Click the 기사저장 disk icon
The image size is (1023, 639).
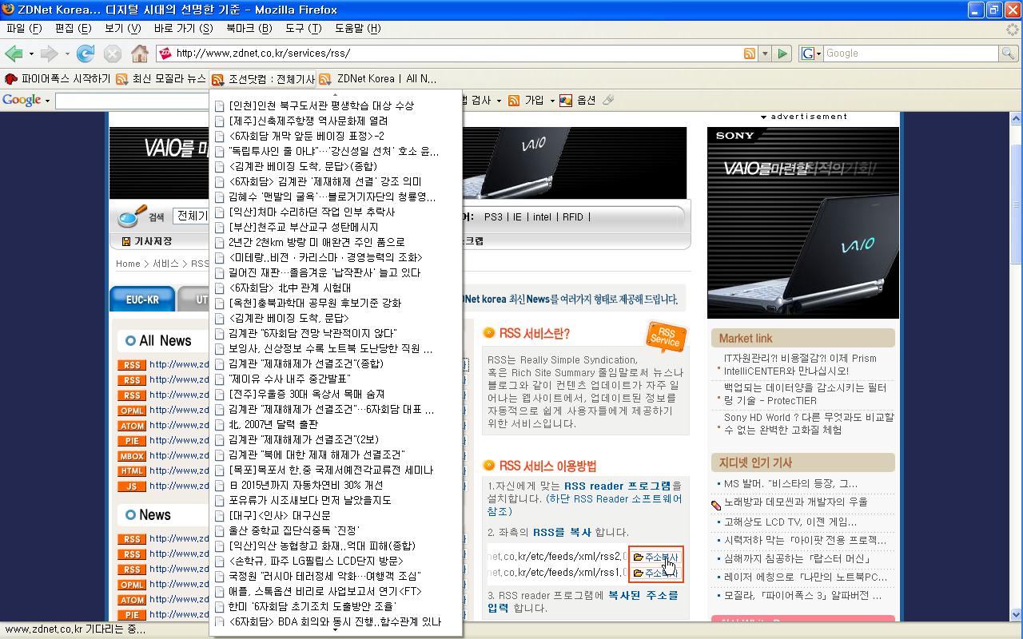pos(126,240)
